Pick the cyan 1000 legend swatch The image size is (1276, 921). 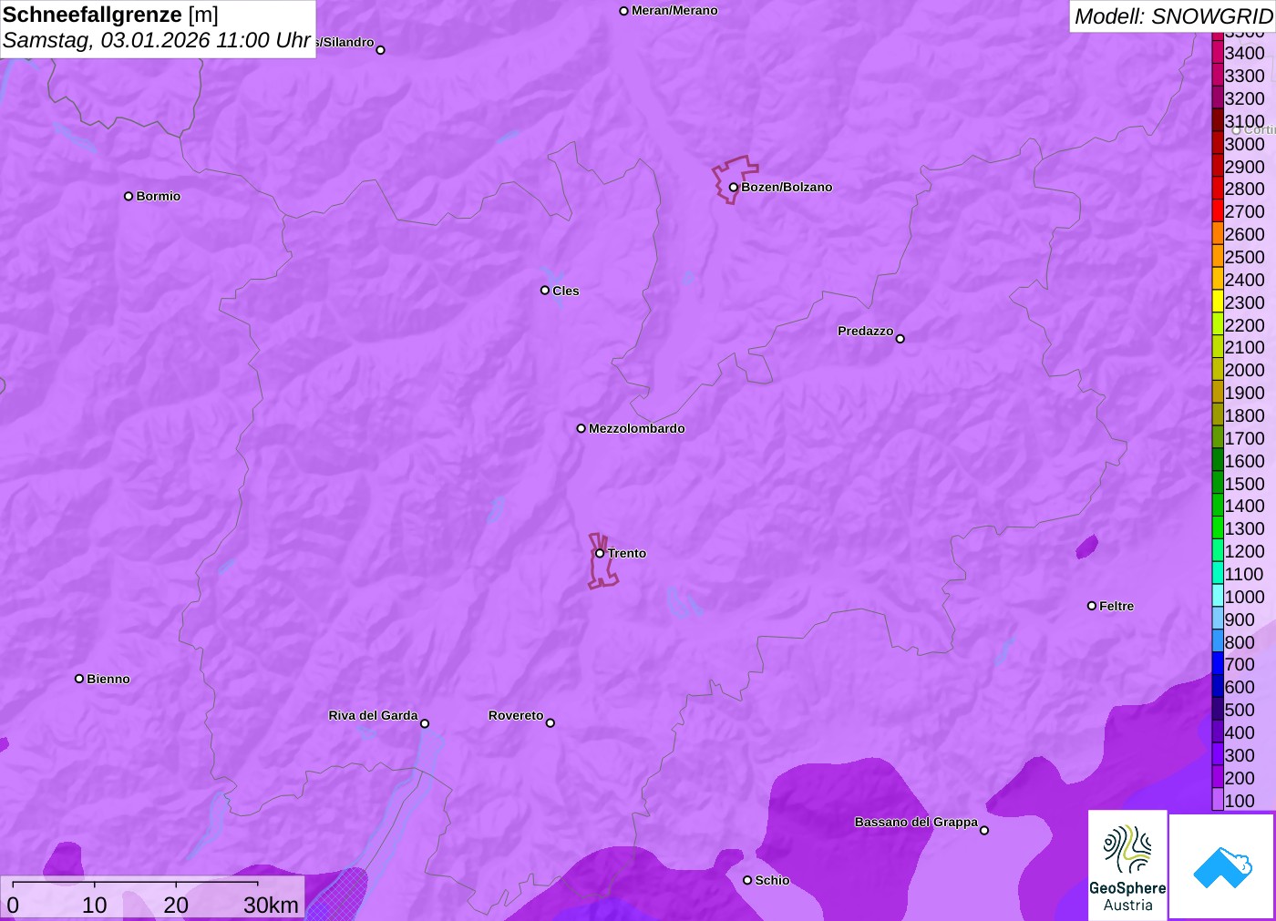pos(1218,596)
